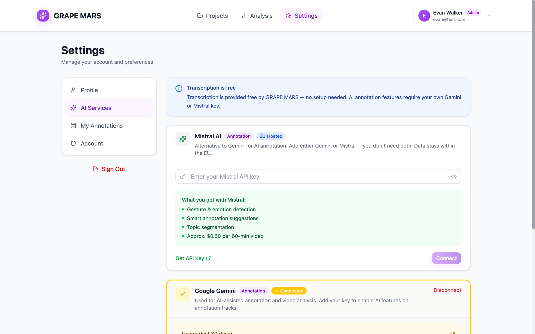Open My Annotations section
This screenshot has height=334, width=535.
(109, 126)
